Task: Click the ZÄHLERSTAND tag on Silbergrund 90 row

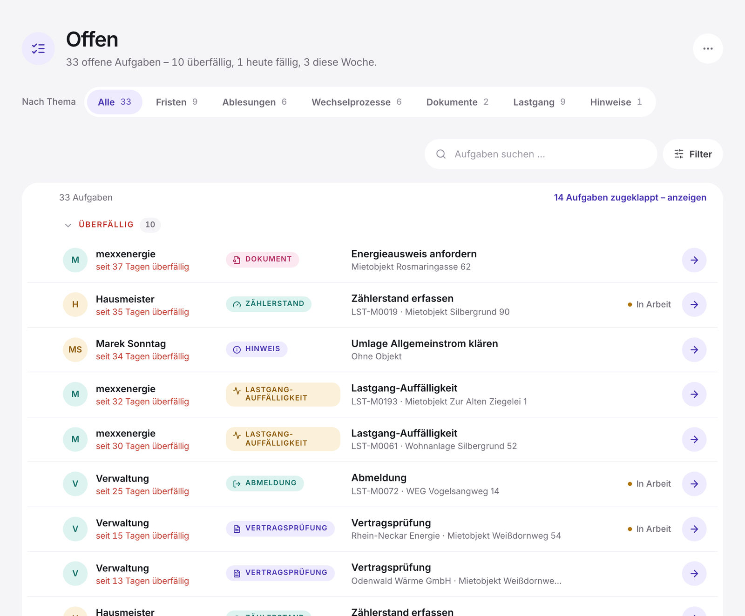Action: tap(269, 304)
